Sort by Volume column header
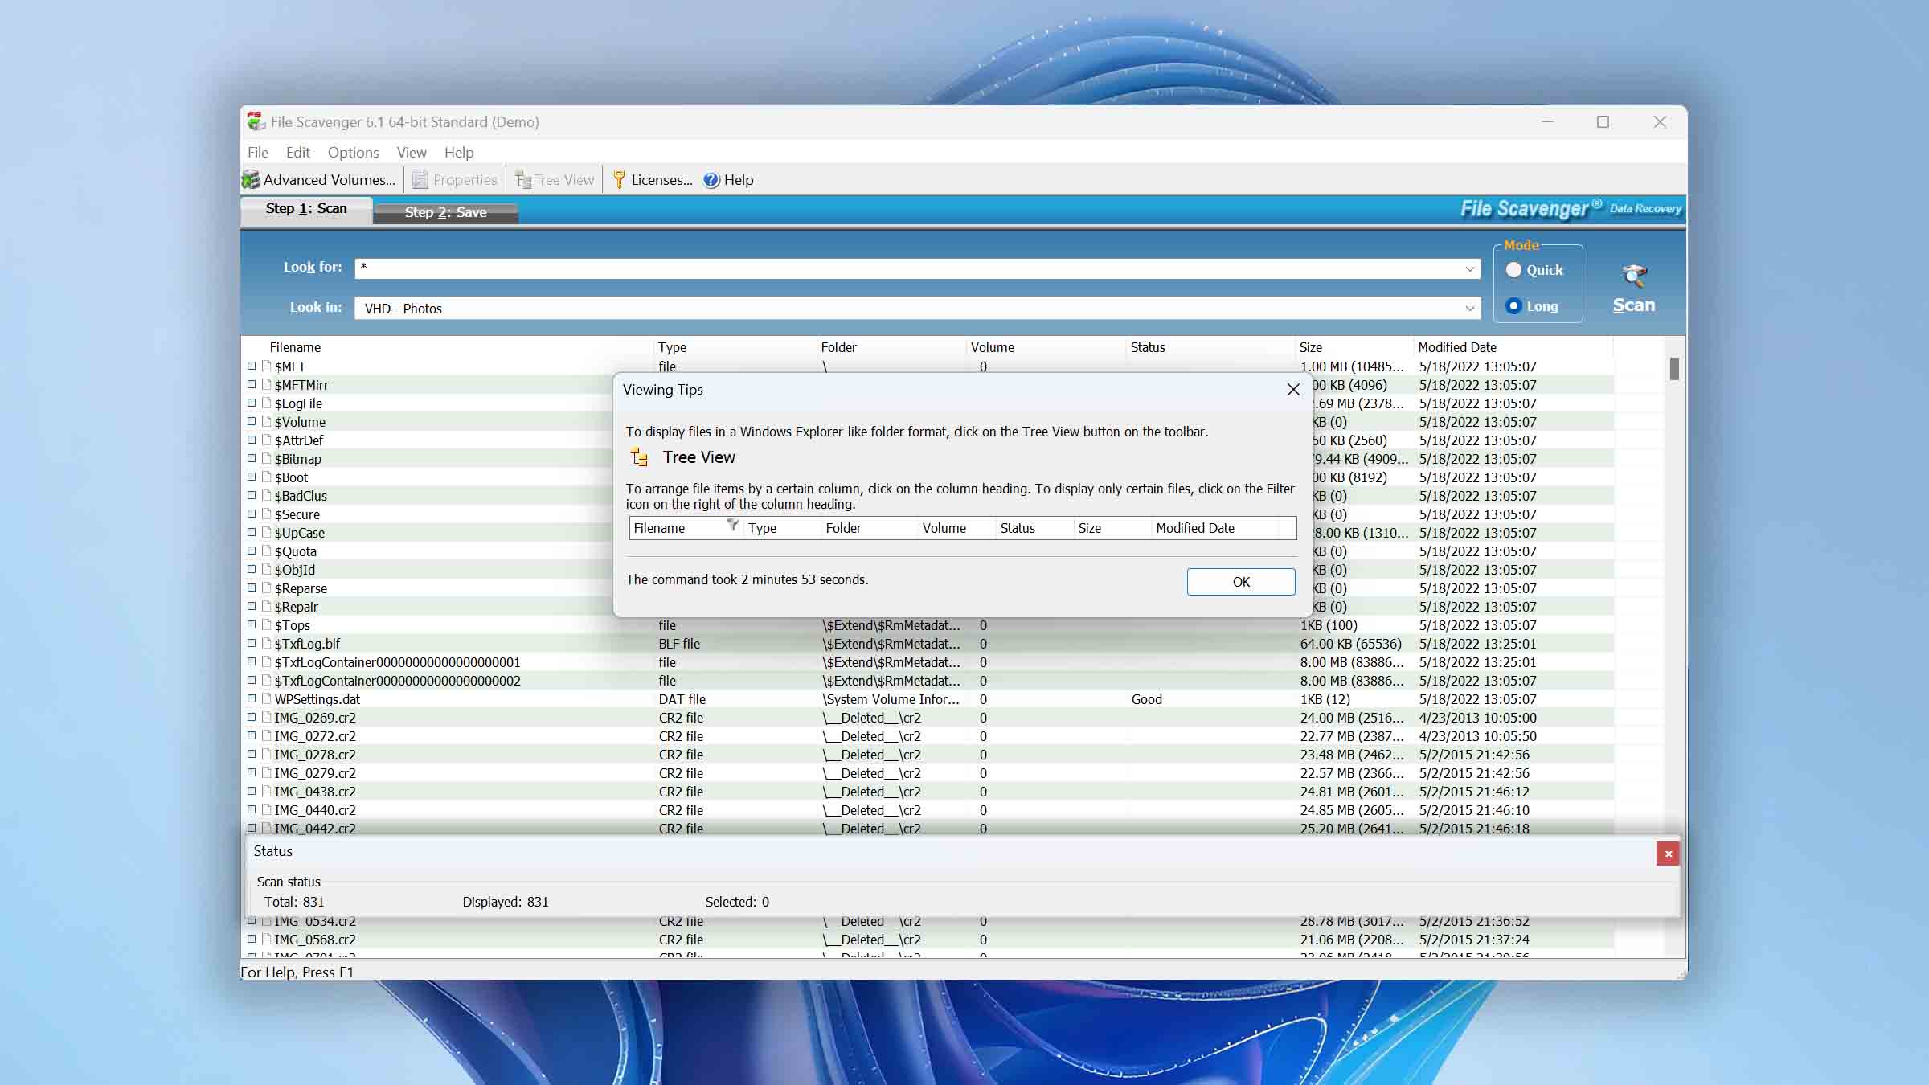Screen dimensions: 1929x1085 tap(992, 347)
